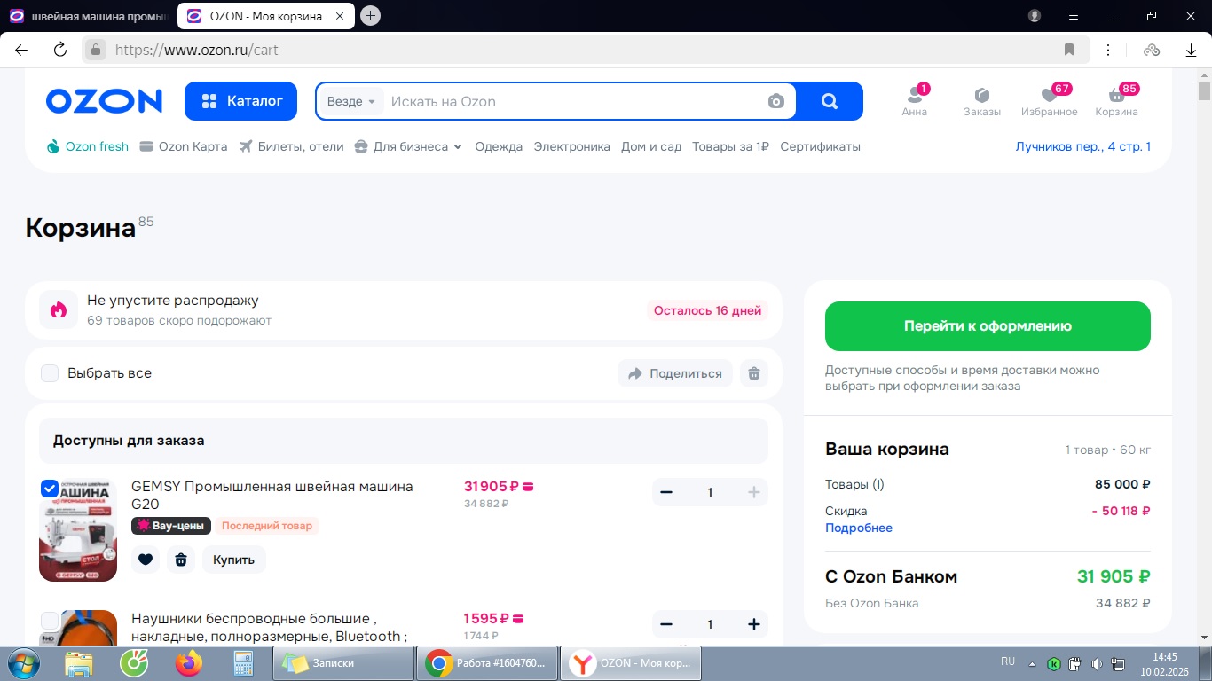Open Избранное favorites icon
Screen dimensions: 1212x681
point(1050,101)
